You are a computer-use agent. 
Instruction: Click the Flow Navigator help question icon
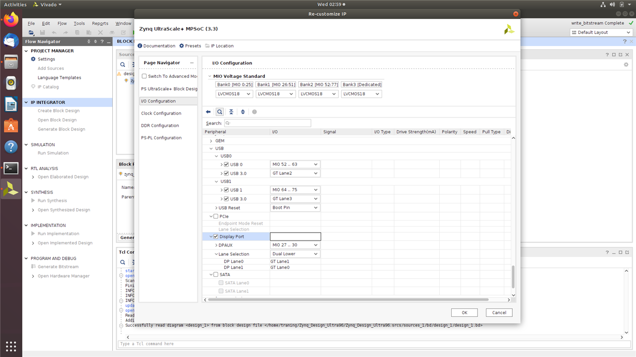coord(102,42)
